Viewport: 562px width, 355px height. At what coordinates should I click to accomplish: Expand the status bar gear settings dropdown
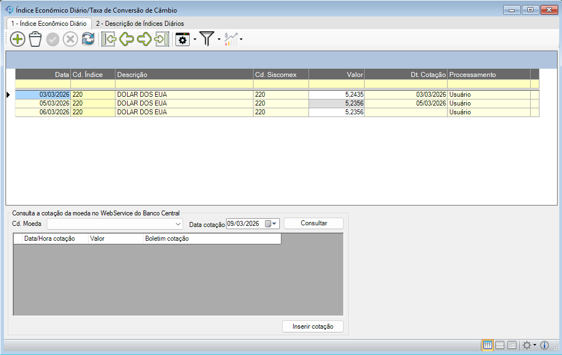(x=535, y=345)
